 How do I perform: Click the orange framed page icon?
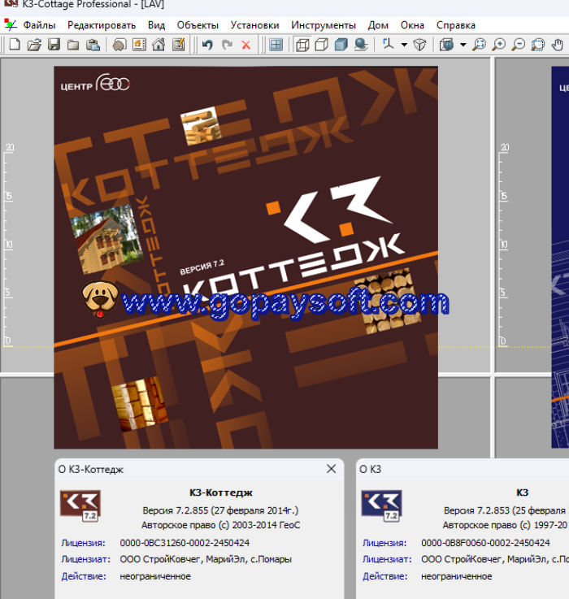tap(139, 45)
